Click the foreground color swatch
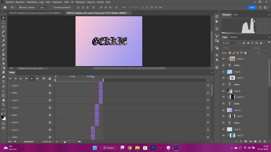This screenshot has height=152, width=271. click(x=2, y=117)
